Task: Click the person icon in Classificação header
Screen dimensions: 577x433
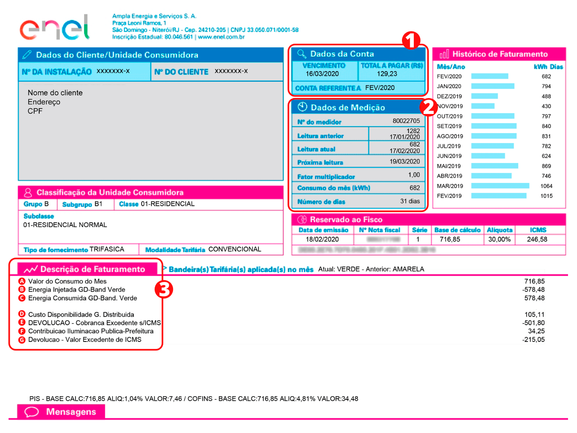Action: [28, 192]
